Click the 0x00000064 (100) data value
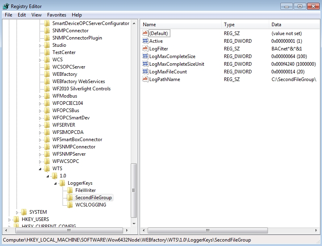This screenshot has height=246, width=322. tap(289, 56)
